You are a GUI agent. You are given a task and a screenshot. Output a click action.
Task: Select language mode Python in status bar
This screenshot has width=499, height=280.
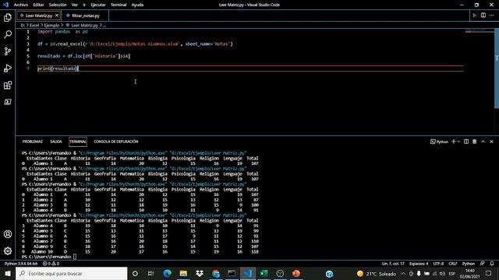coord(468,264)
